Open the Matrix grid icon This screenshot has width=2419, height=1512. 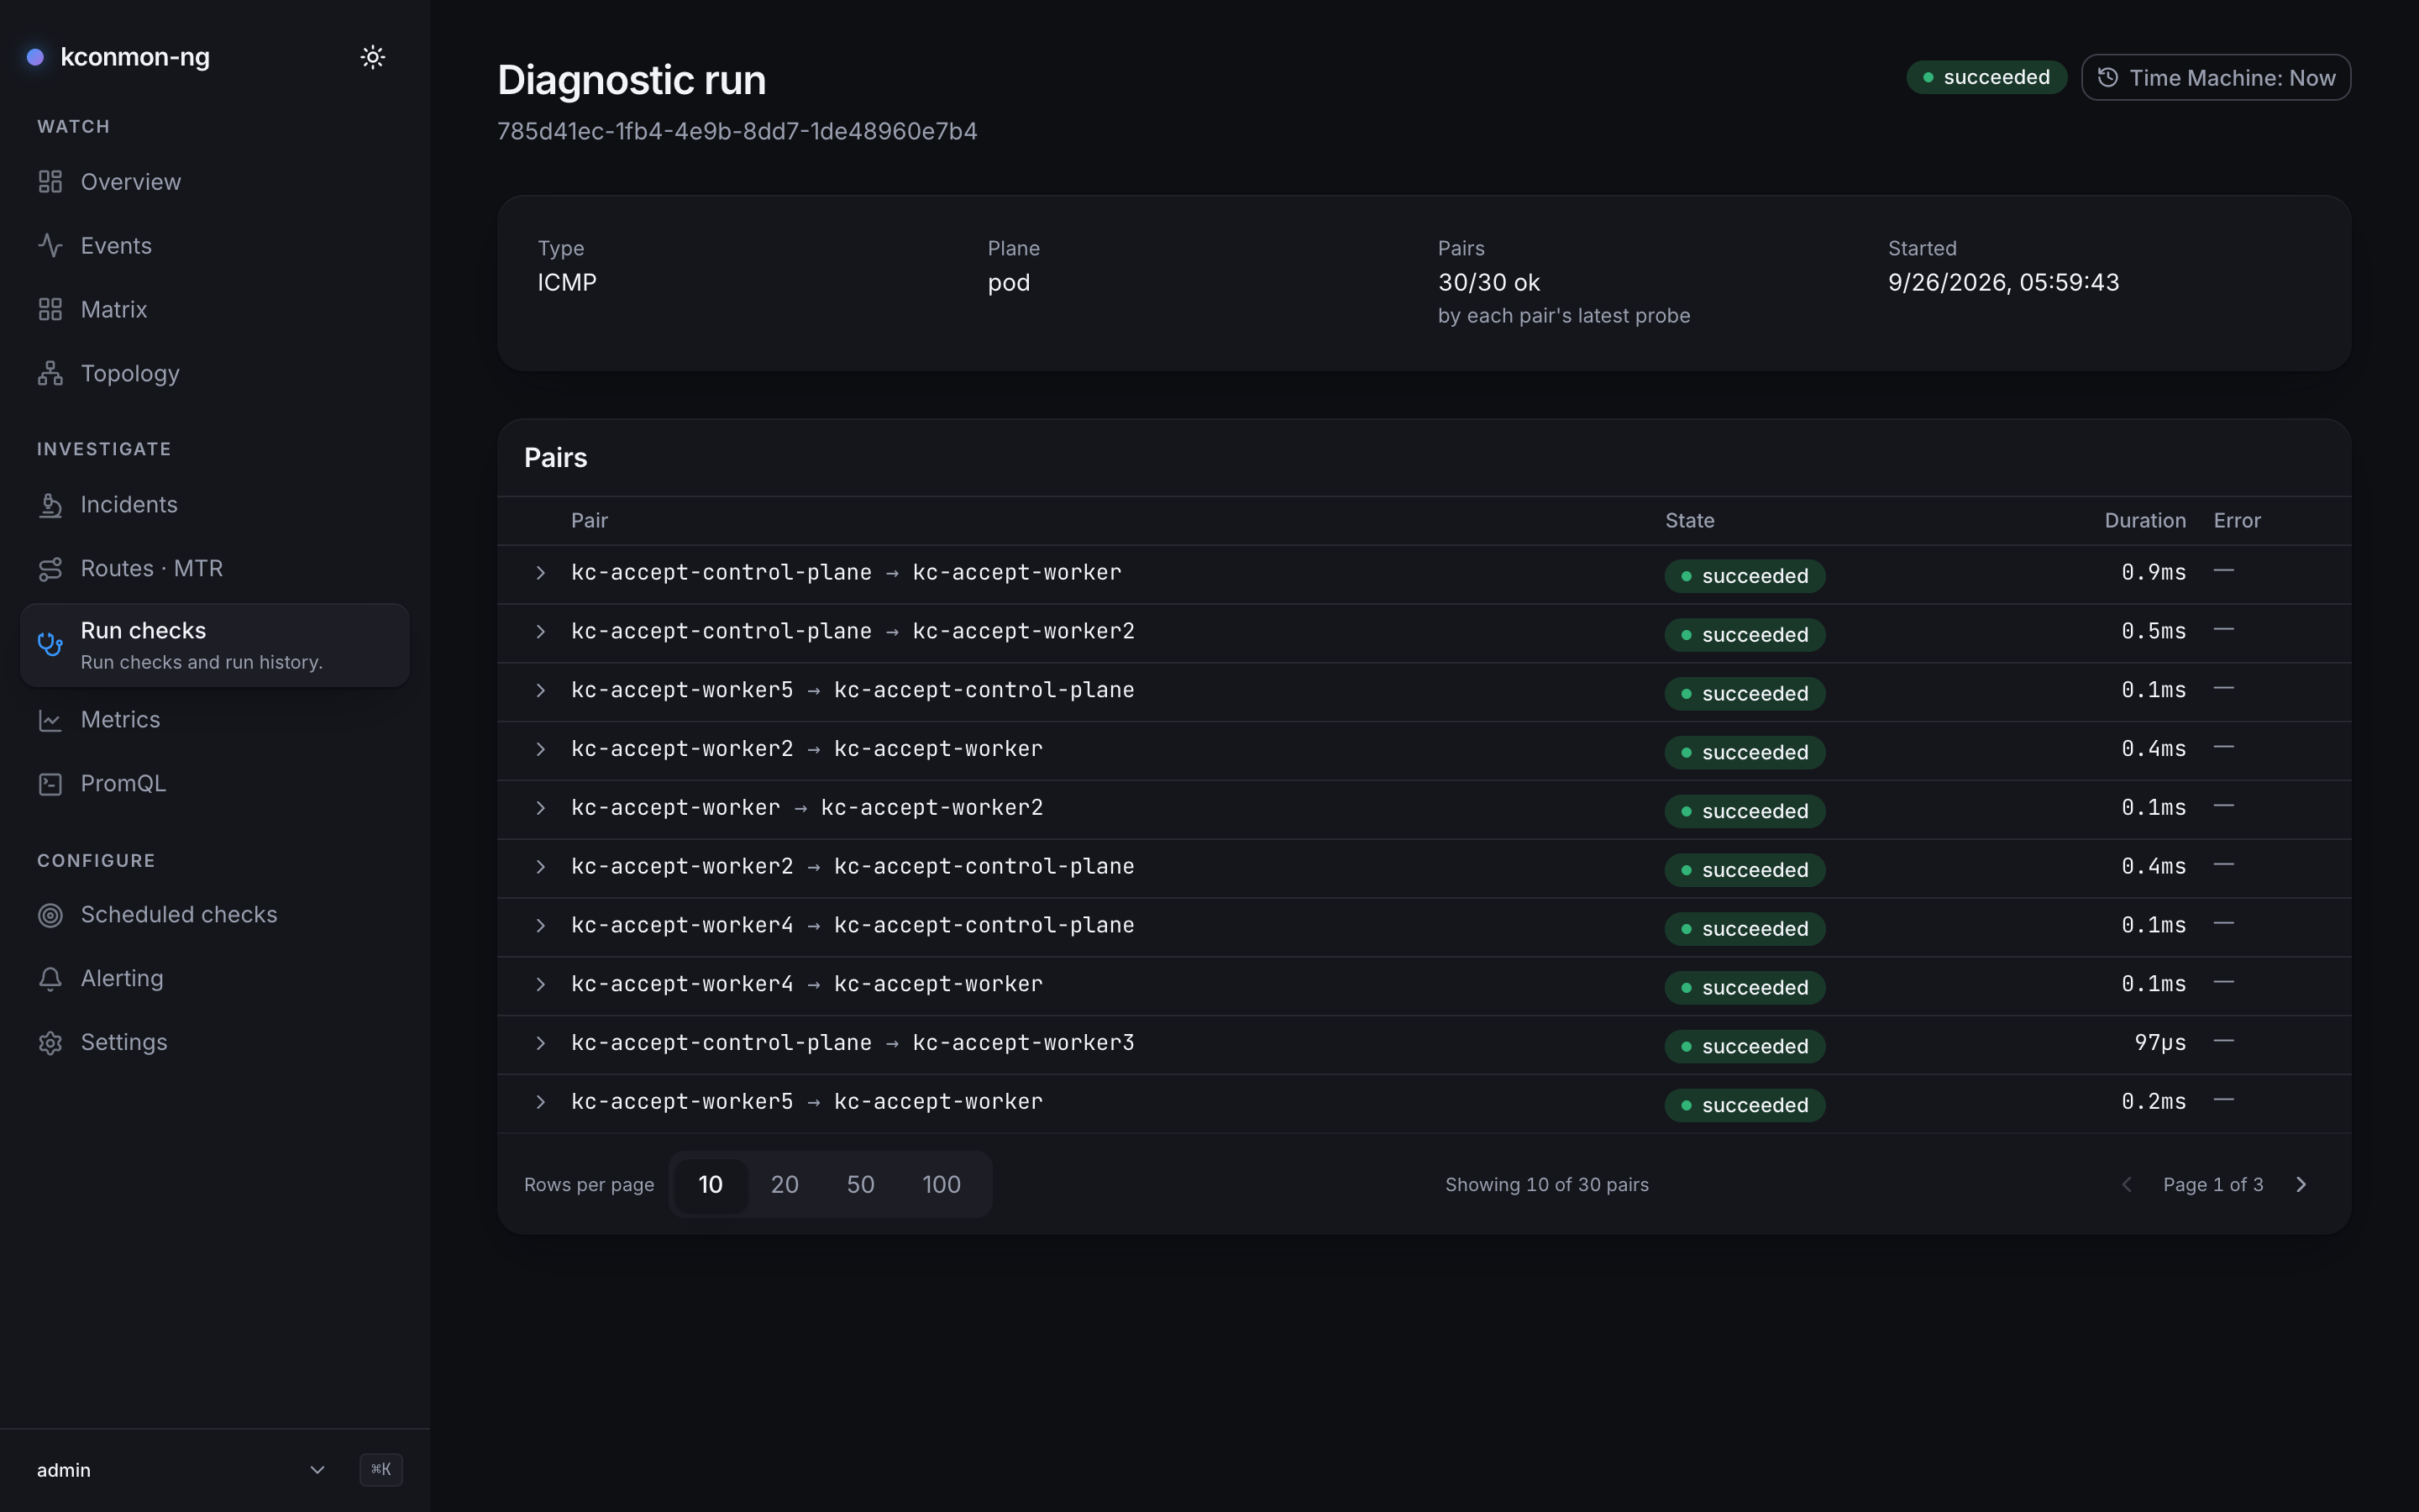point(50,310)
